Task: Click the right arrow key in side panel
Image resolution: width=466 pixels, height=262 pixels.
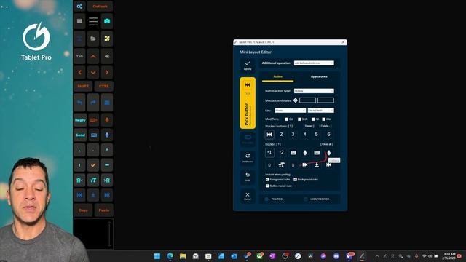Action: pyautogui.click(x=107, y=72)
